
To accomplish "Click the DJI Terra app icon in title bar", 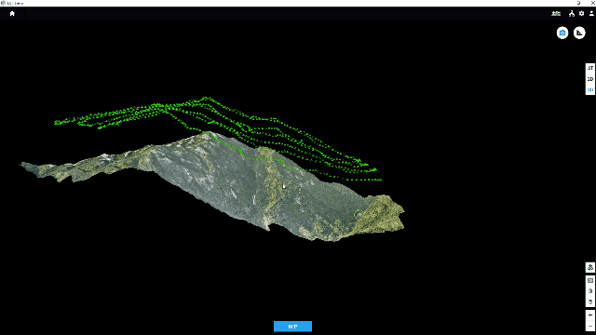I will (x=3, y=3).
